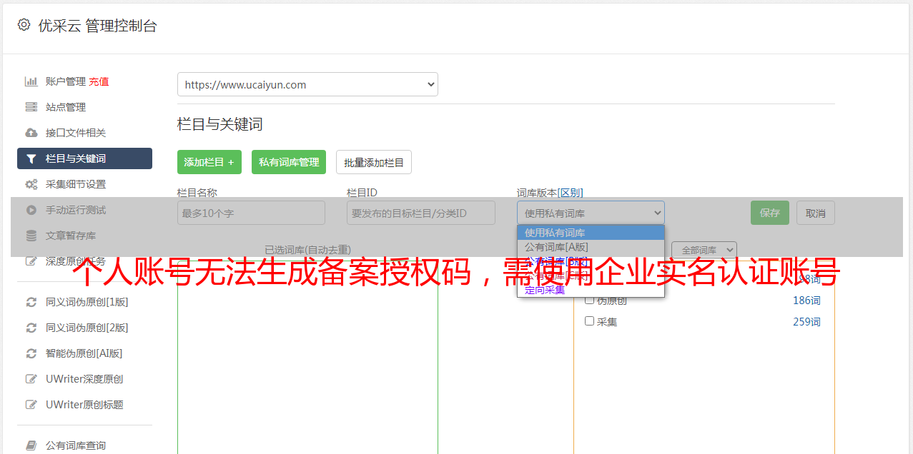
Task: Click the [区别] link next to 词库版本
Action: point(571,193)
